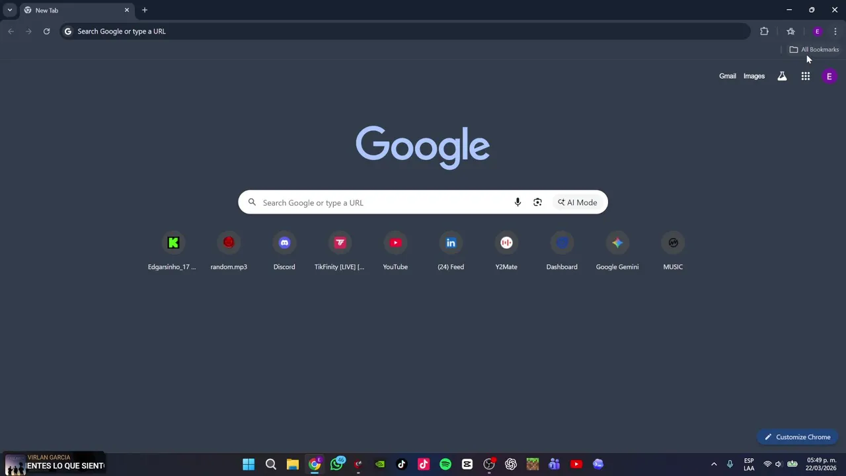Open Minecraft from the taskbar

click(533, 464)
